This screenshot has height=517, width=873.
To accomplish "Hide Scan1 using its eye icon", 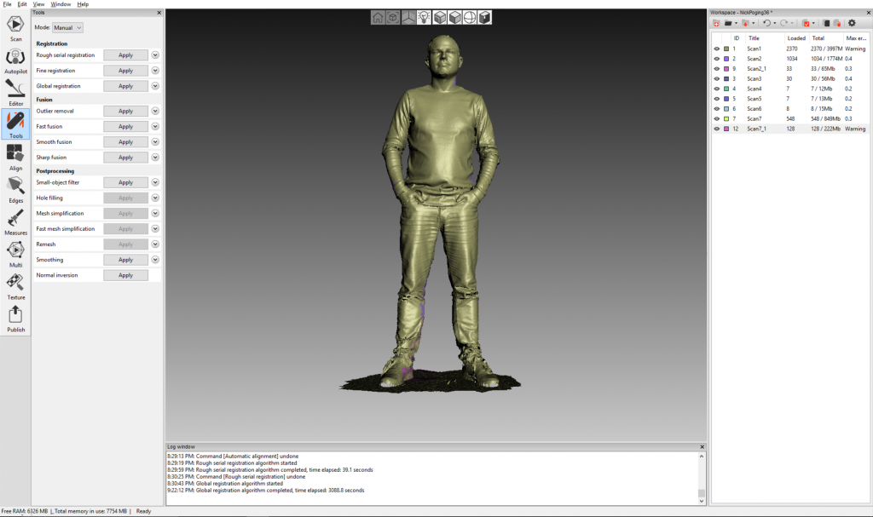I will point(716,49).
